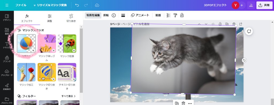Image resolution: width=274 pixels, height=105 pixels.
Task: Toggle the page lock icon above canvas
Action: click(x=220, y=24)
